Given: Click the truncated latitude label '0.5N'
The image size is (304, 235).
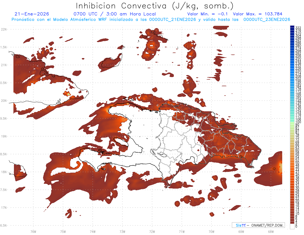Looking at the screenshot, I should [x=4, y=83].
